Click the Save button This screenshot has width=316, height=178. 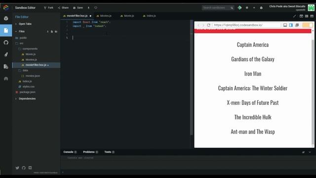pyautogui.click(x=78, y=8)
